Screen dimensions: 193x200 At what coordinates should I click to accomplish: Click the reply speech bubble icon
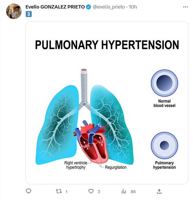coord(29,191)
